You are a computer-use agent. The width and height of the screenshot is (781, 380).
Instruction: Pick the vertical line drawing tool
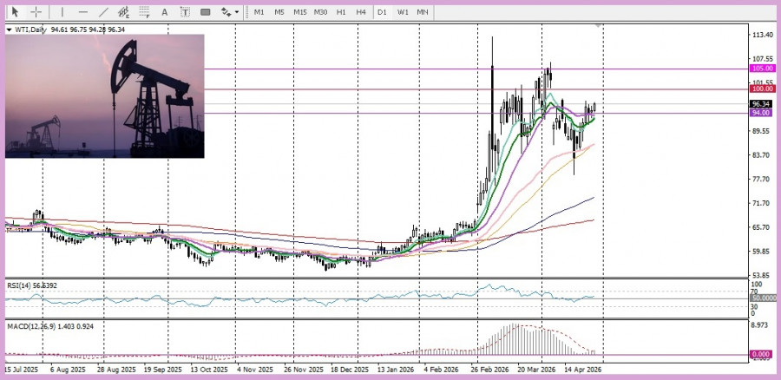tap(62, 12)
